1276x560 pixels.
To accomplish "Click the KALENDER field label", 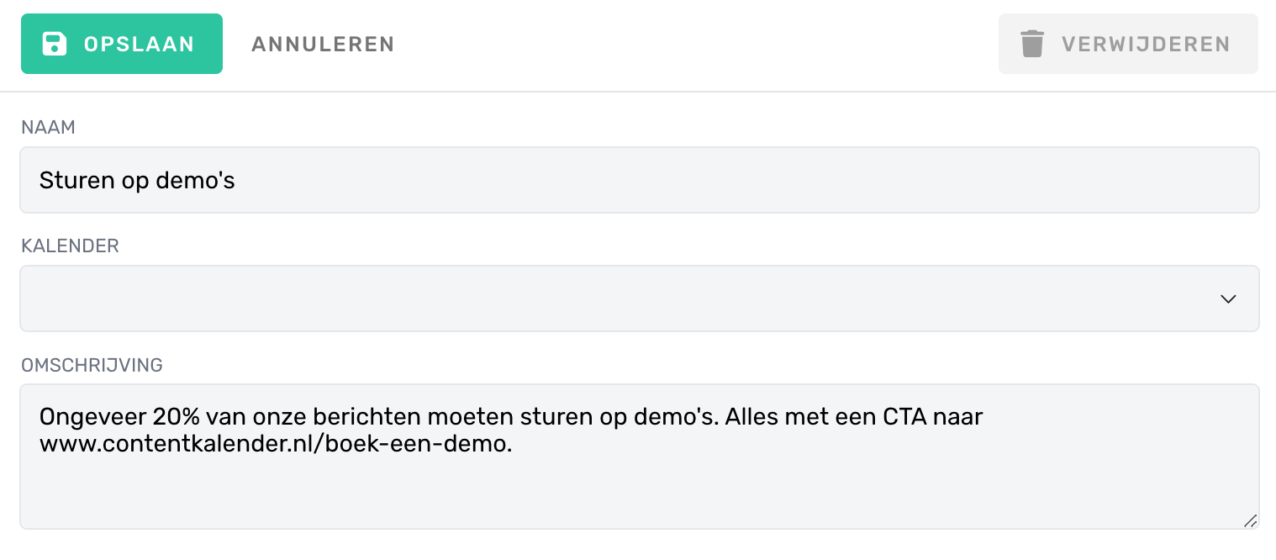I will point(70,246).
